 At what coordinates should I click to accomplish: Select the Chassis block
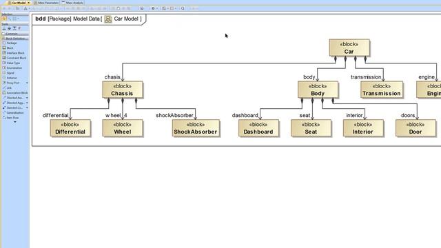click(x=123, y=90)
